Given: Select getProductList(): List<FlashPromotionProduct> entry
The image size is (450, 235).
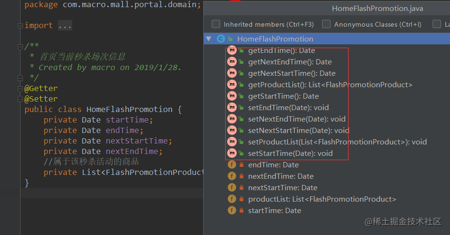Looking at the screenshot, I should point(330,85).
